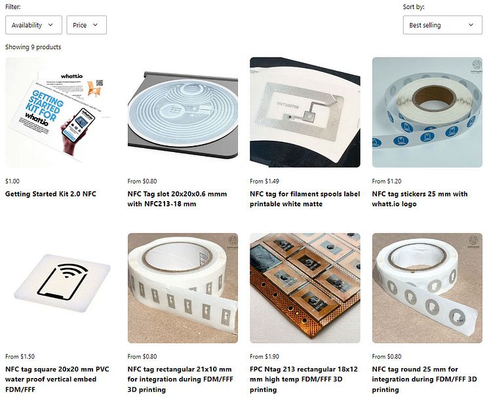Open Getting Started Kit 2.0 NFC link
Screen dimensions: 489x397
(x=50, y=194)
